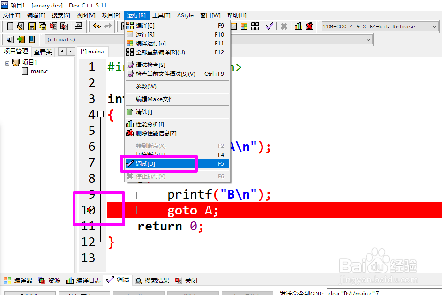Open the 搜索[S] menu
Image resolution: width=442 pixels, height=295 pixels.
[x=61, y=15]
